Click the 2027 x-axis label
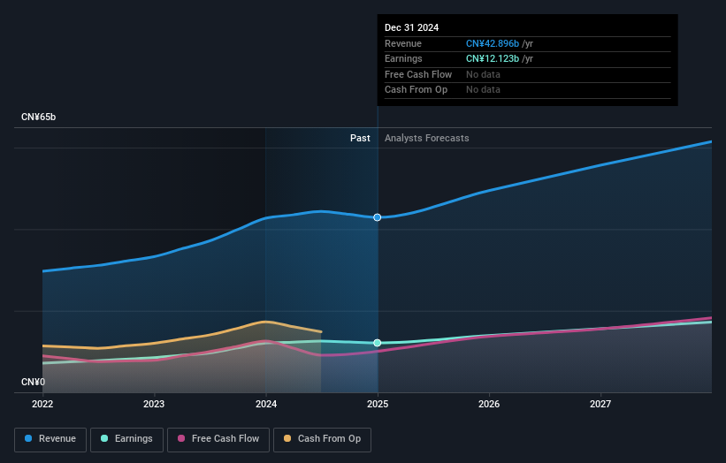Screen dimensions: 726x463 [x=600, y=404]
